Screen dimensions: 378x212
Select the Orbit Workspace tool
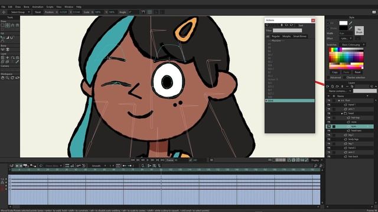point(17,78)
